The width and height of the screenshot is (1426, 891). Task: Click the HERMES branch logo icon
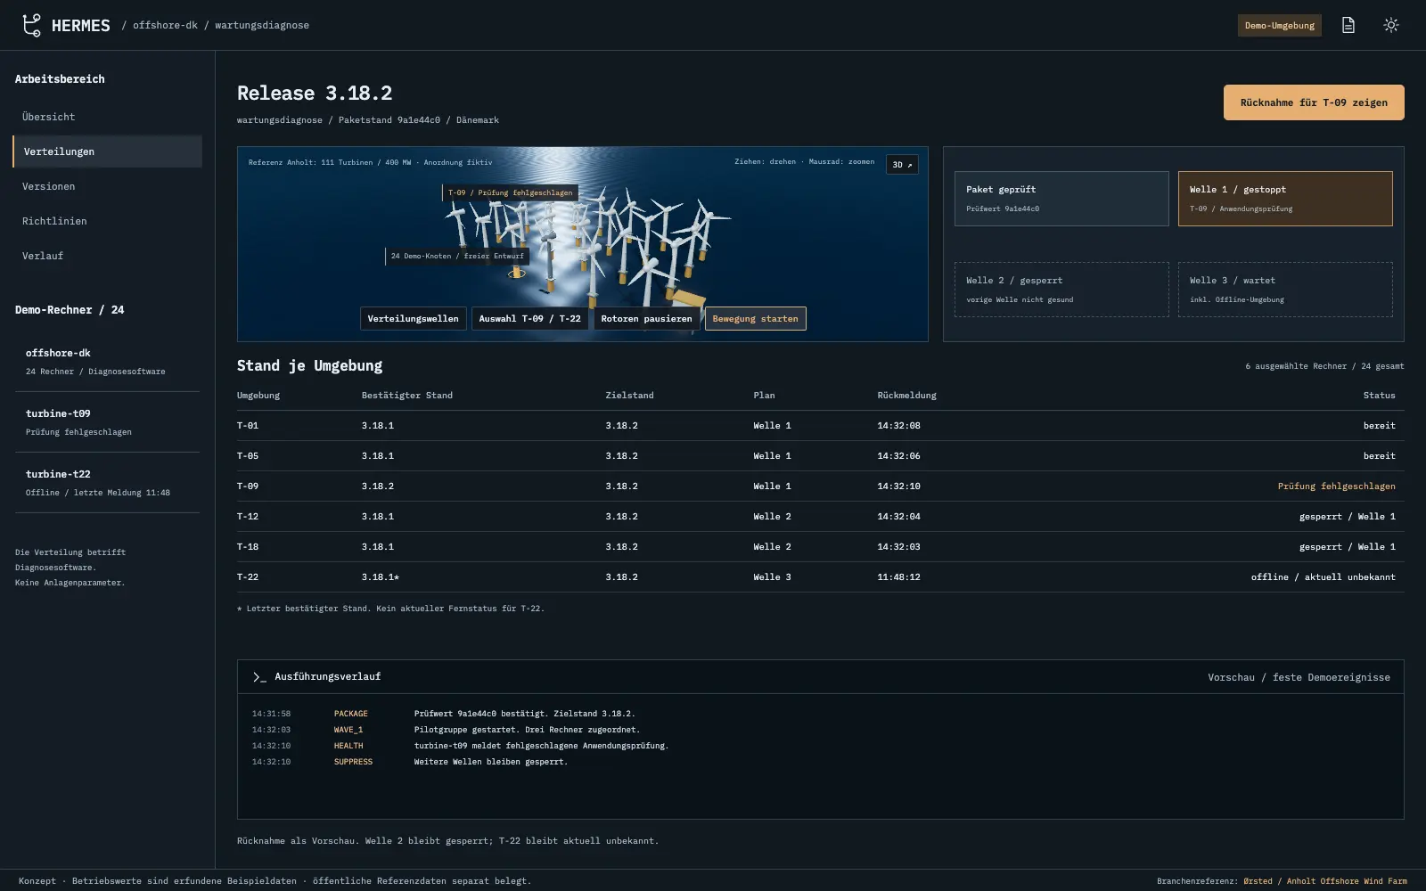[x=31, y=25]
